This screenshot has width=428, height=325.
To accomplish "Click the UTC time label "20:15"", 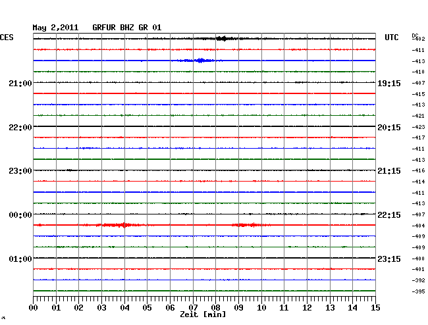I will (389, 128).
